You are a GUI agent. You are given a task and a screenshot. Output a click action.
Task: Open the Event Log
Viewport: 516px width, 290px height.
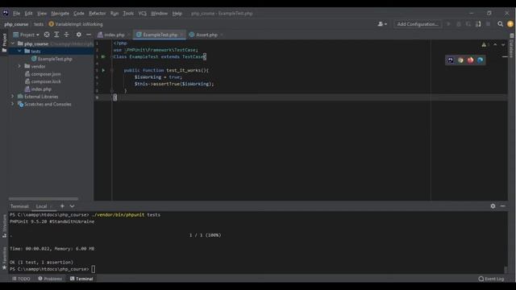(491, 279)
